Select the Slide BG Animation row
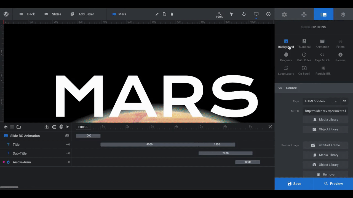The height and width of the screenshot is (198, 353). tap(36, 136)
